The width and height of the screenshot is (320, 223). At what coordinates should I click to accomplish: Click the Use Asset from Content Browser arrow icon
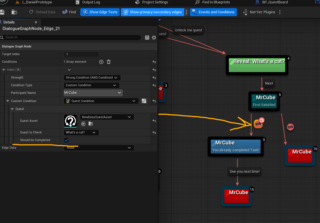pyautogui.click(x=83, y=124)
